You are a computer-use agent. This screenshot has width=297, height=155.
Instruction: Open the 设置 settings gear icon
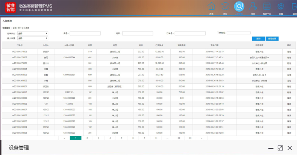(x=281, y=7)
